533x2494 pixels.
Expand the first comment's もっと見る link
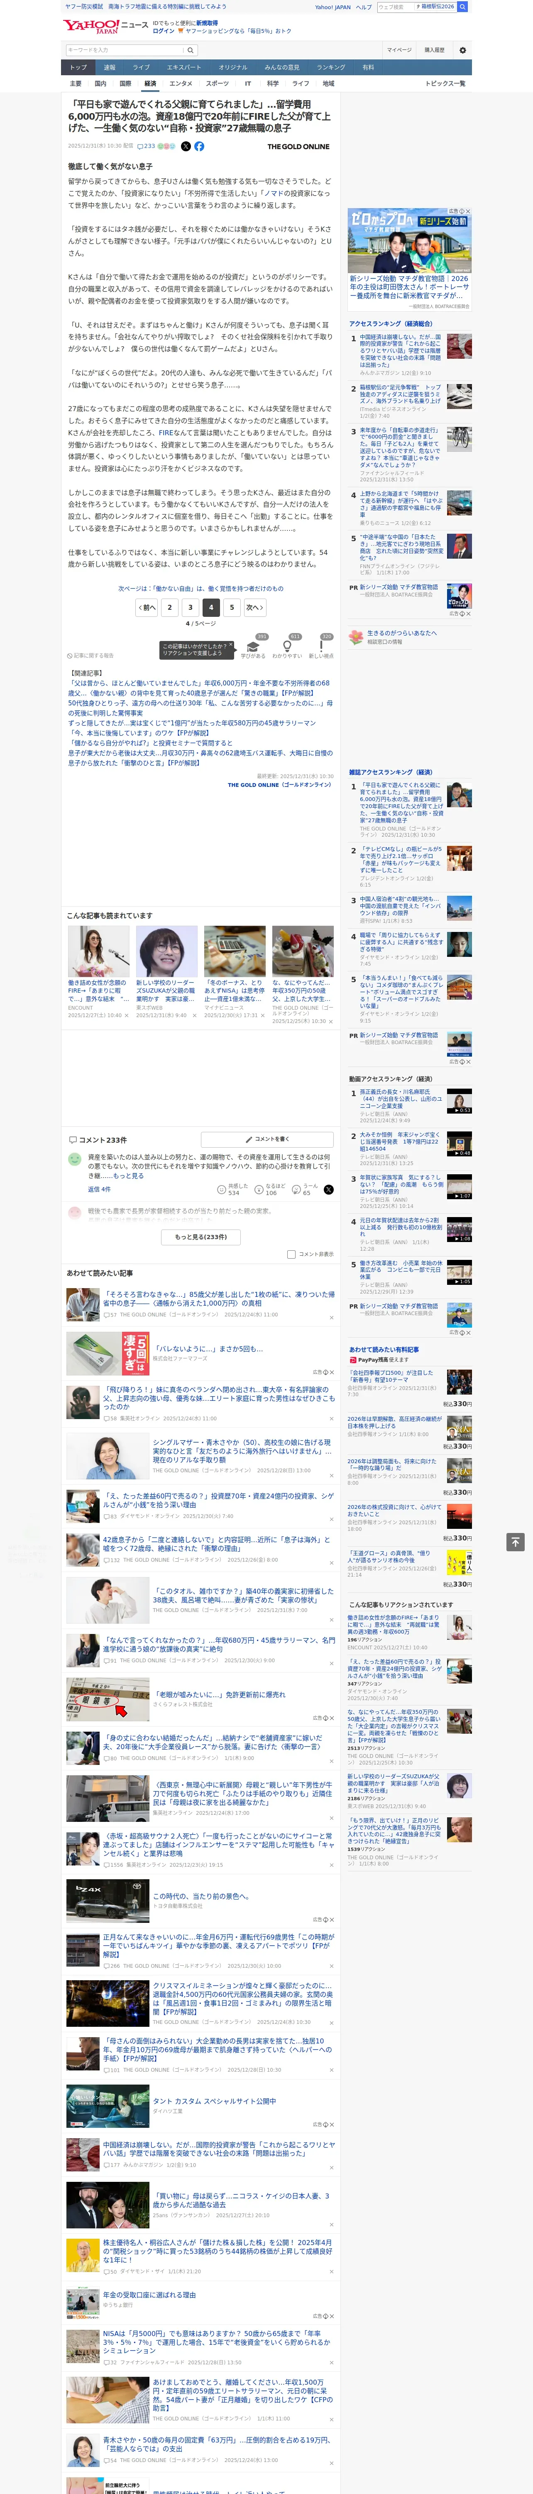(x=130, y=1176)
